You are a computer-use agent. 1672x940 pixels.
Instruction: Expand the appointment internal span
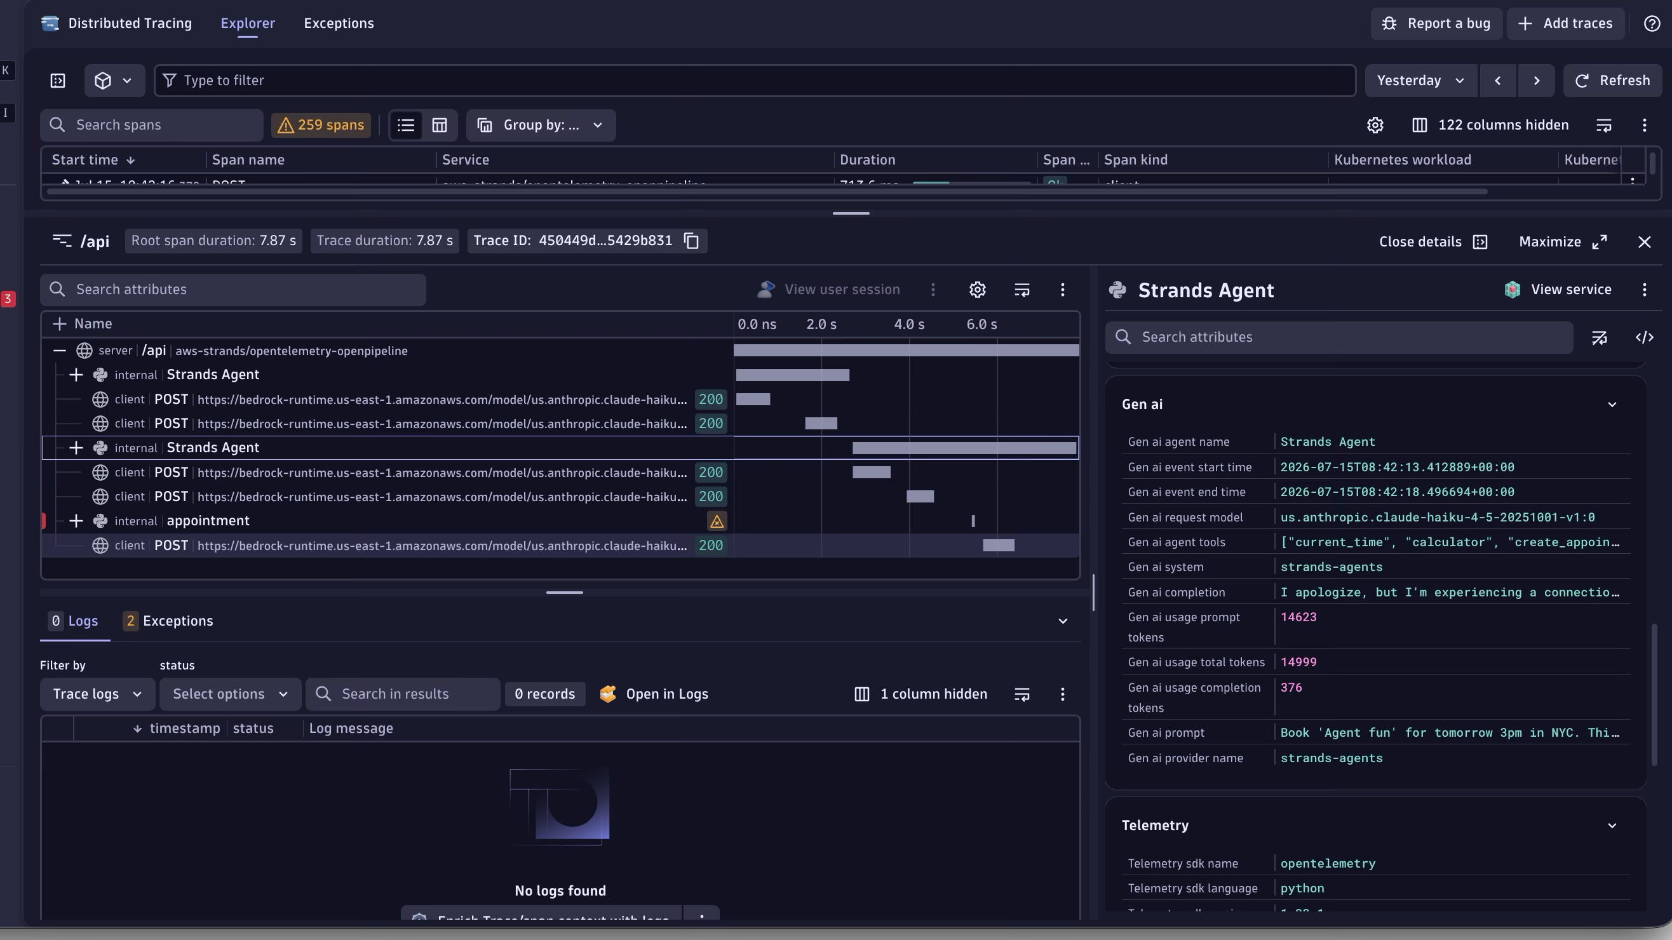[76, 521]
